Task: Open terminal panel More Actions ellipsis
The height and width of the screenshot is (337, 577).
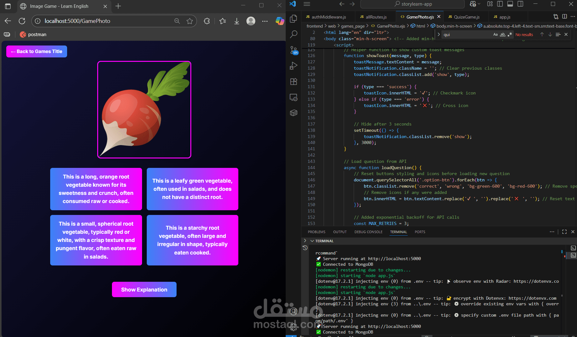Action: tap(552, 232)
